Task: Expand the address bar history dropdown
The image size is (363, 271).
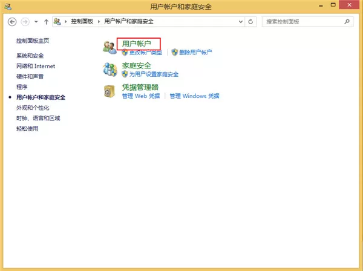Action: click(x=241, y=22)
